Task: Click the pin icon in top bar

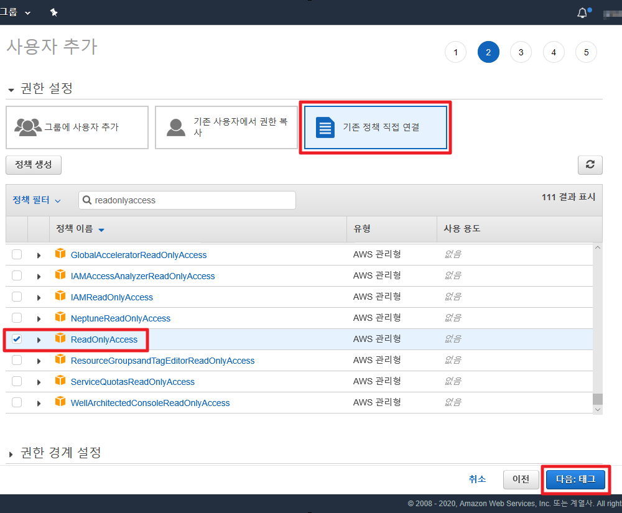Action: pyautogui.click(x=54, y=12)
